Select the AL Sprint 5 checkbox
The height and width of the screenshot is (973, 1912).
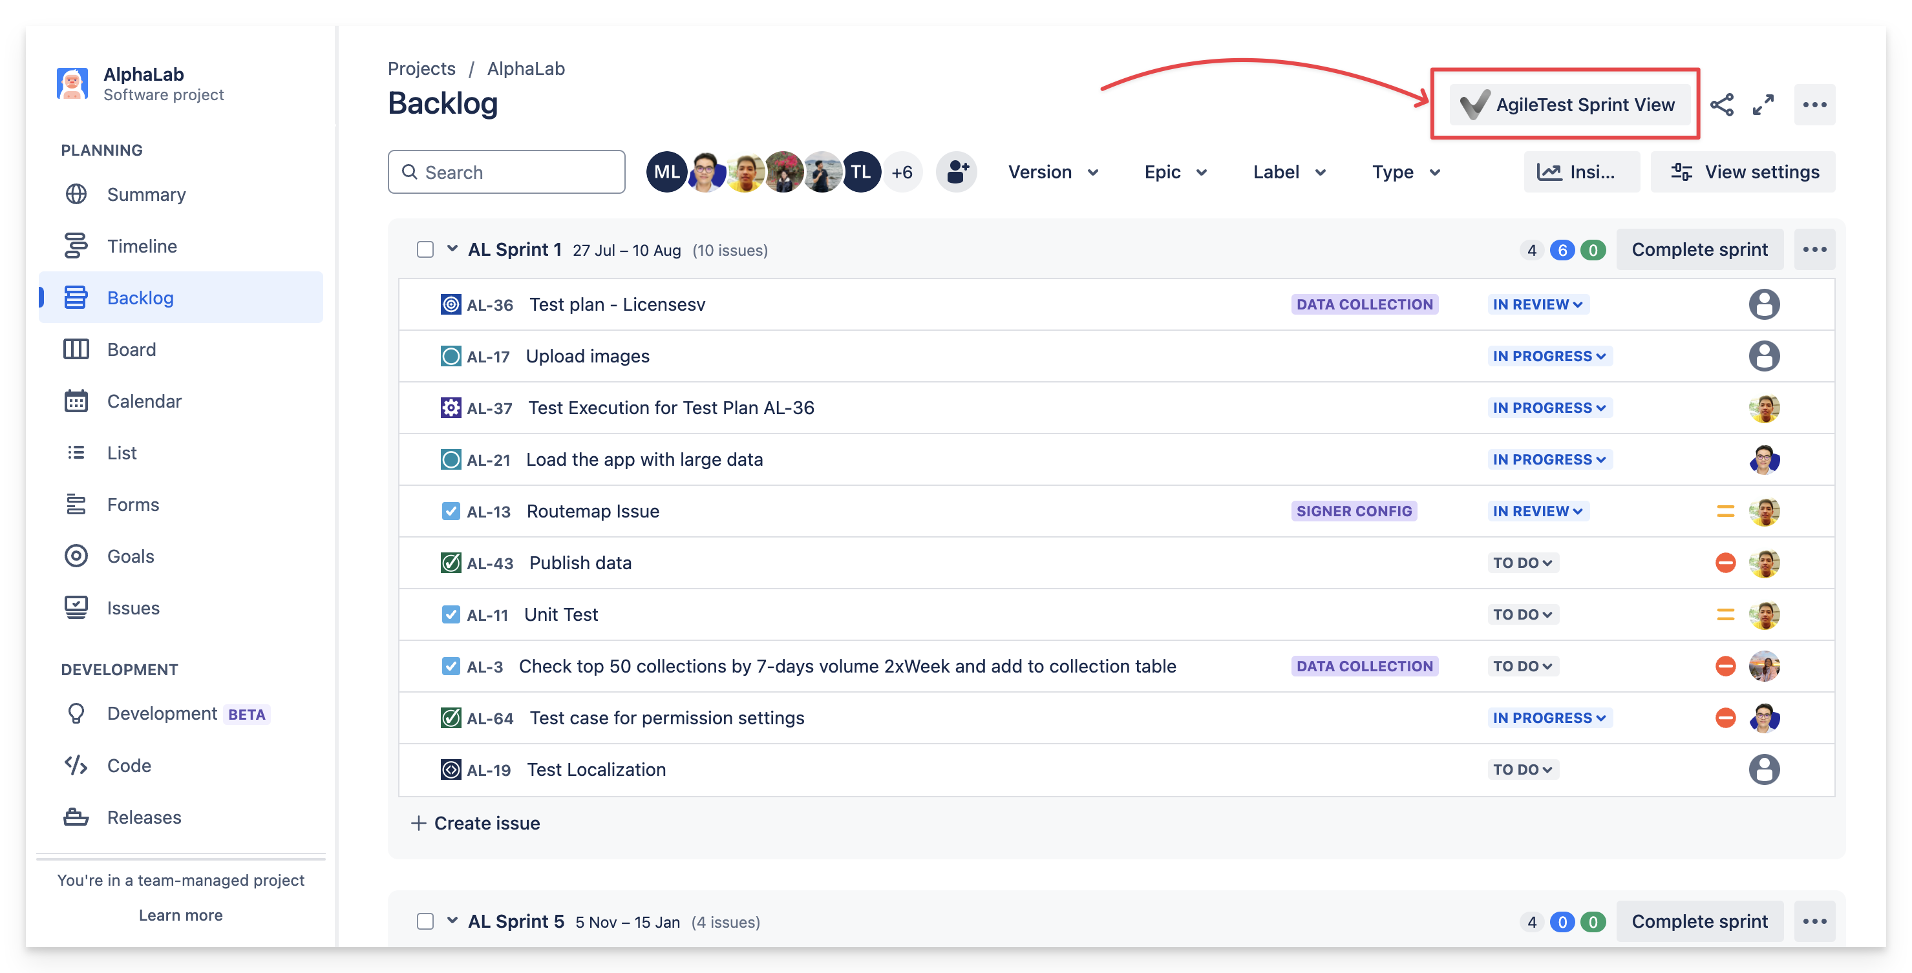[425, 922]
